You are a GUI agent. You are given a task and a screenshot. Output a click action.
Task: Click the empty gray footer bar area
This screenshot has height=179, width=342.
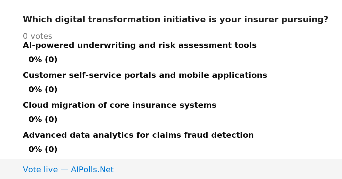(228, 169)
